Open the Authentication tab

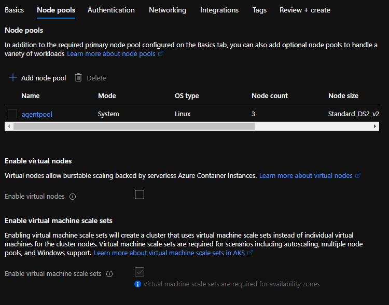click(111, 10)
